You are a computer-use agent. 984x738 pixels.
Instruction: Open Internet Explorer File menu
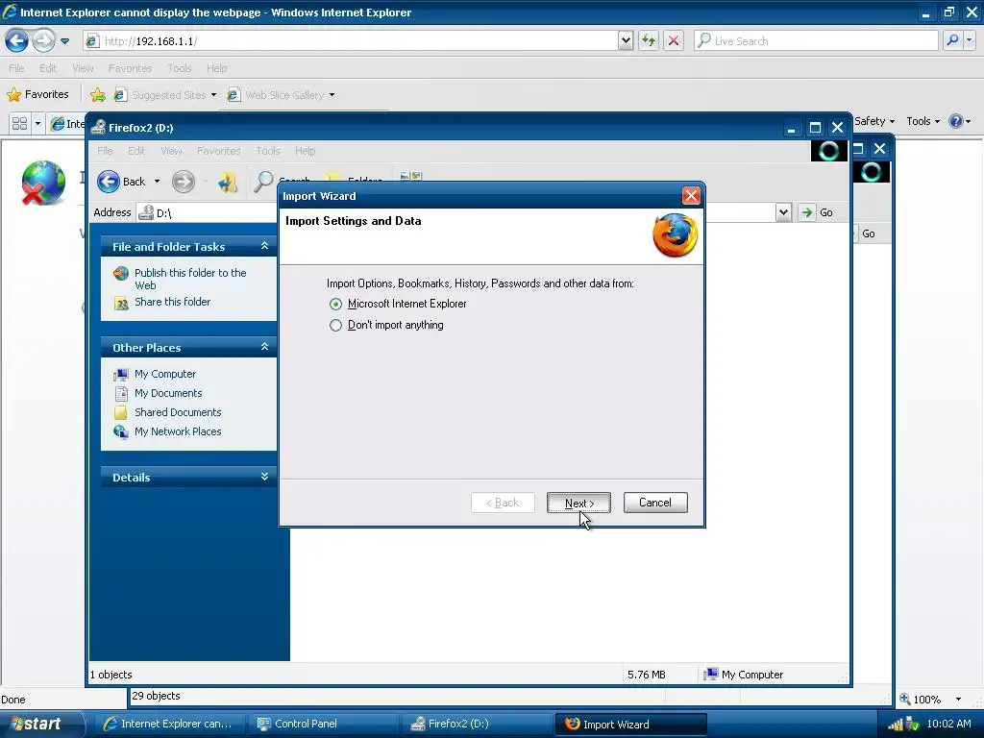[x=17, y=68]
